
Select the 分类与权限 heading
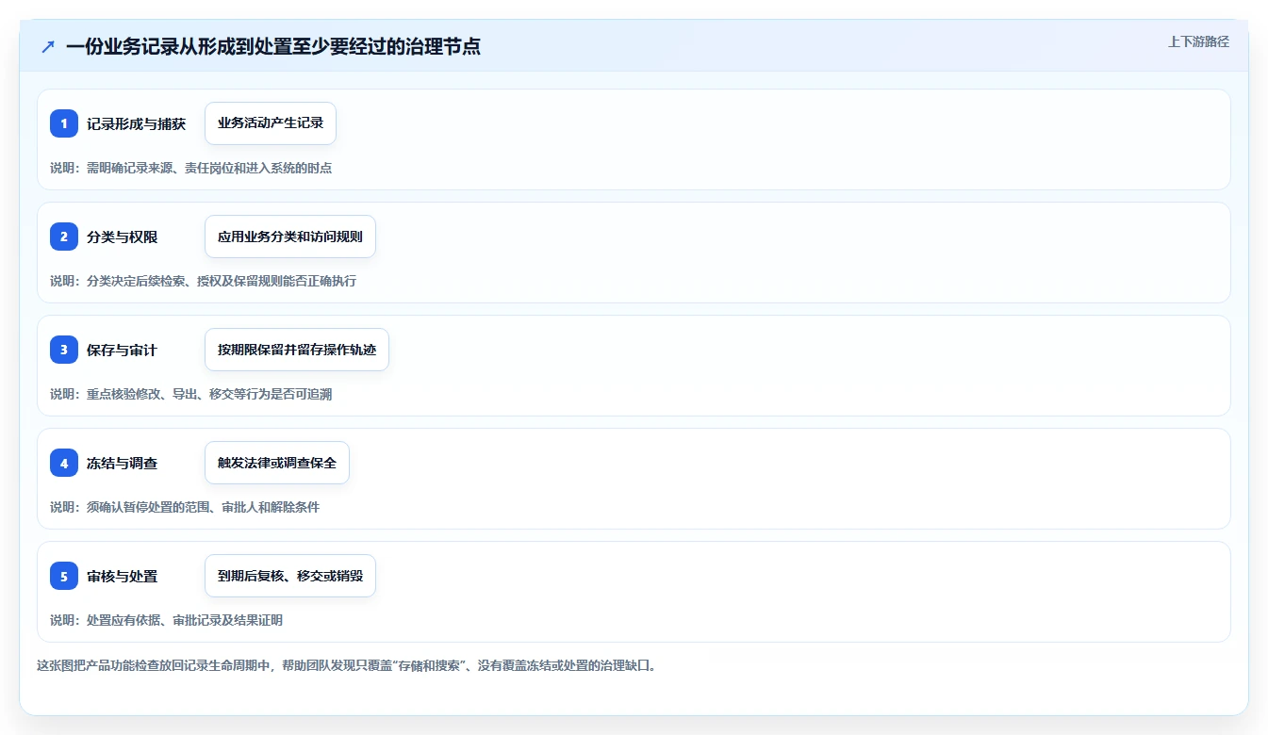pos(122,237)
